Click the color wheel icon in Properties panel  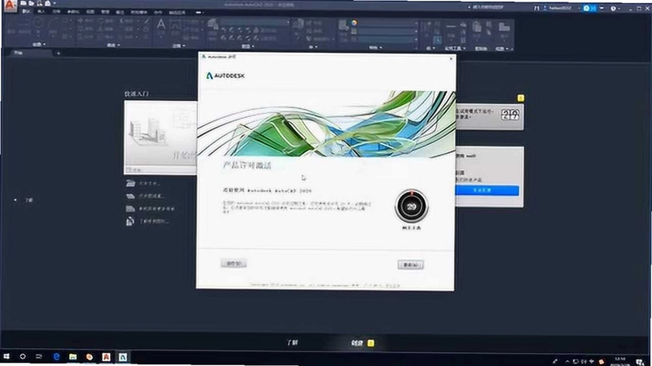[355, 23]
